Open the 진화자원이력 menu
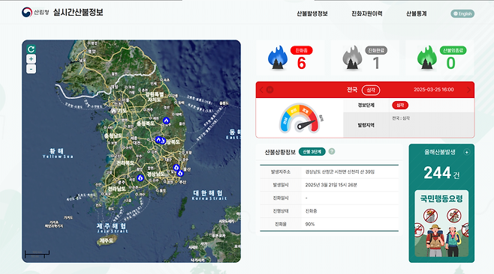The width and height of the screenshot is (494, 274). pos(367,13)
